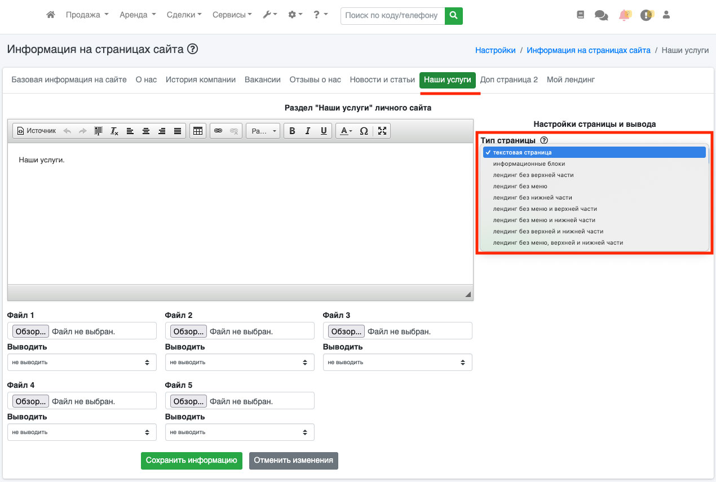
Task: Click the center align icon in editor
Action: (x=146, y=131)
